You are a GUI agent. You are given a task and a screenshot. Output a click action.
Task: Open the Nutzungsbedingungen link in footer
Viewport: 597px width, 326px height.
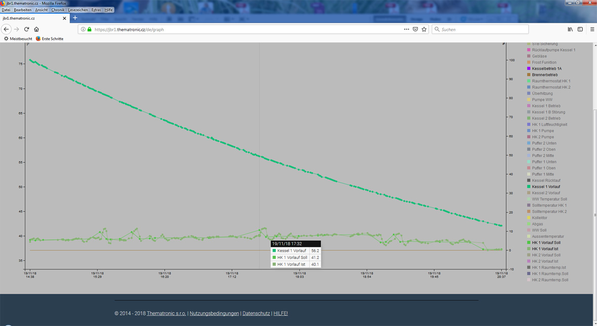[x=214, y=313]
